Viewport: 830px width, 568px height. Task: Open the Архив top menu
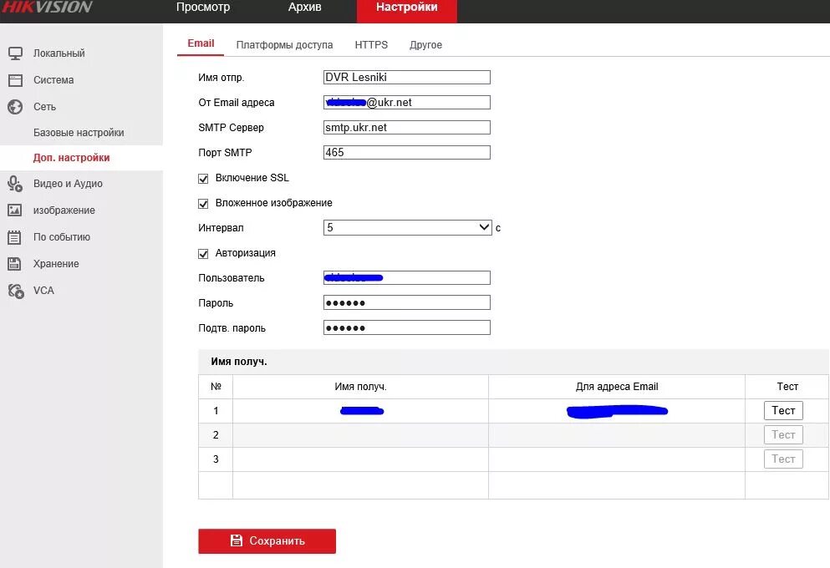(305, 8)
